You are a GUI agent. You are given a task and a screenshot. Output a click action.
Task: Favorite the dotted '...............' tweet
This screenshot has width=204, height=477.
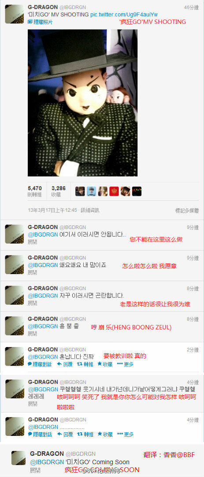click(105, 435)
